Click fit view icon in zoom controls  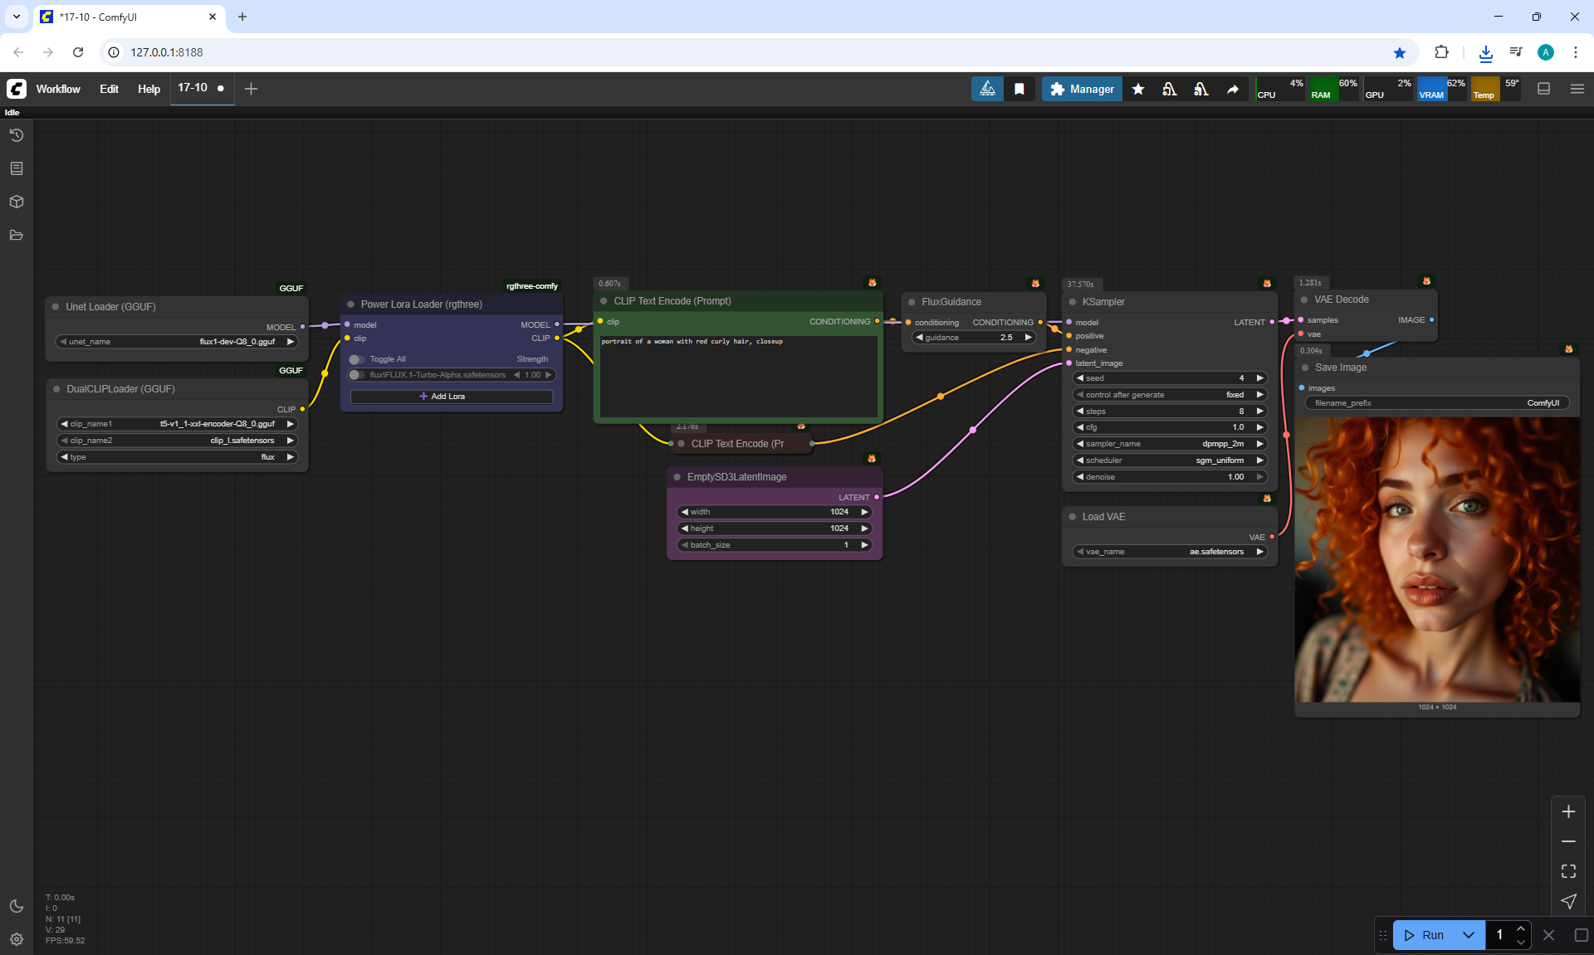tap(1568, 871)
